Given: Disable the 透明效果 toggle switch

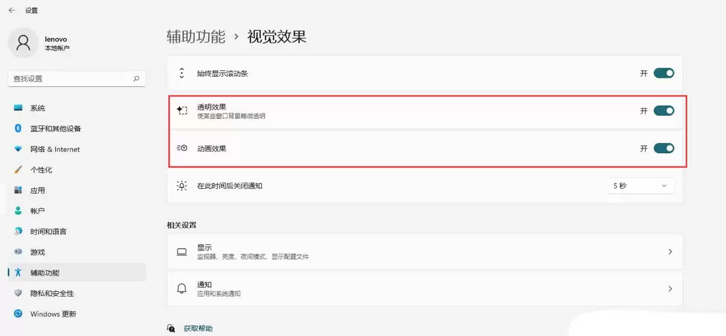Looking at the screenshot, I should pos(664,111).
